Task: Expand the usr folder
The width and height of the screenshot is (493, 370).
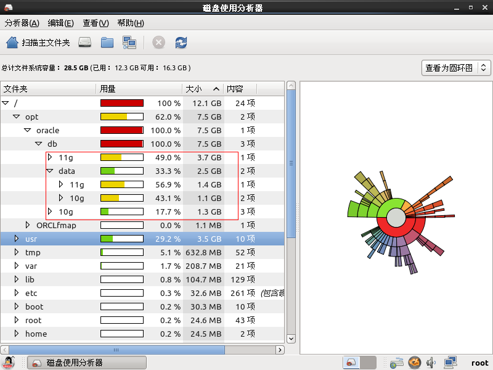Action: (17, 239)
